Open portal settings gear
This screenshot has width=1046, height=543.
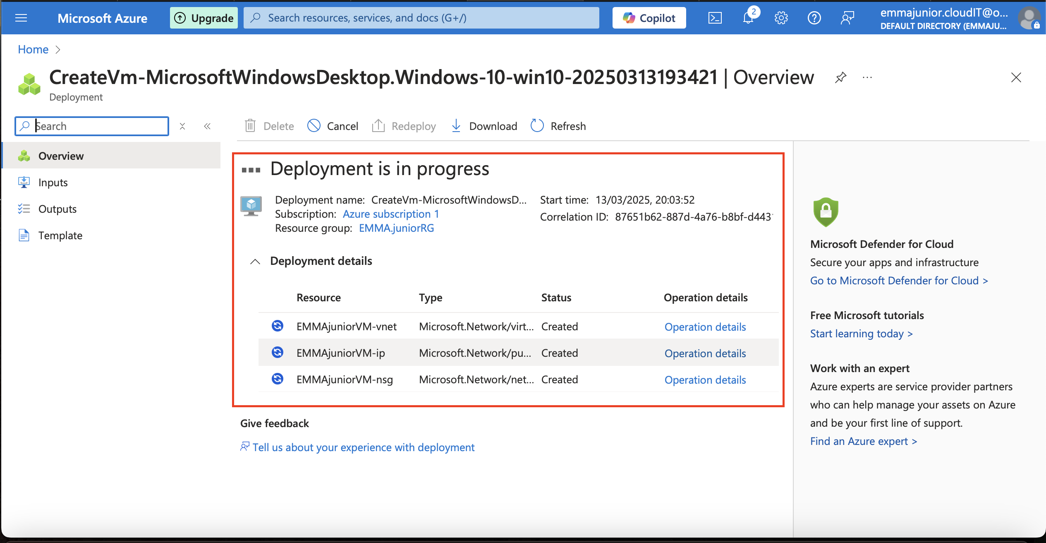tap(781, 18)
